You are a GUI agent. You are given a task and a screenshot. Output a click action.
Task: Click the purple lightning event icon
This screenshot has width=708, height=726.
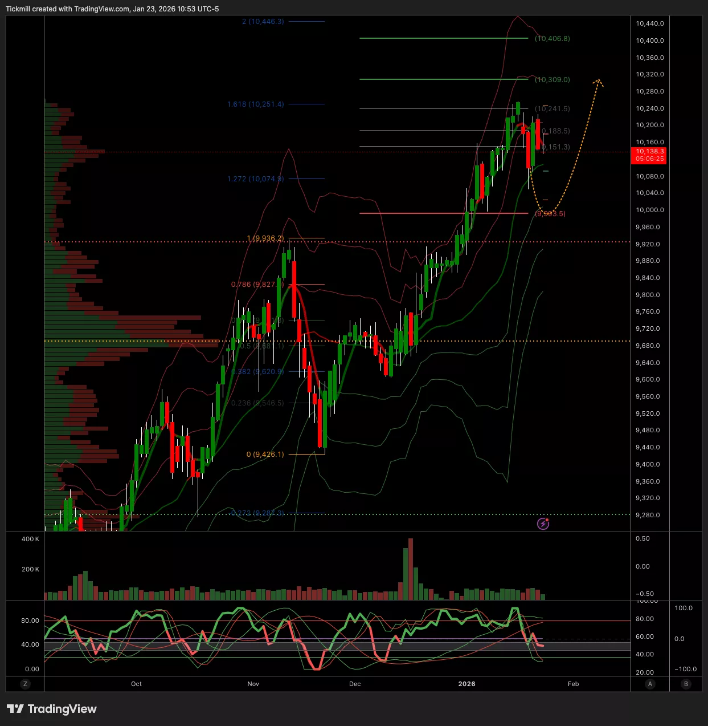pyautogui.click(x=543, y=524)
